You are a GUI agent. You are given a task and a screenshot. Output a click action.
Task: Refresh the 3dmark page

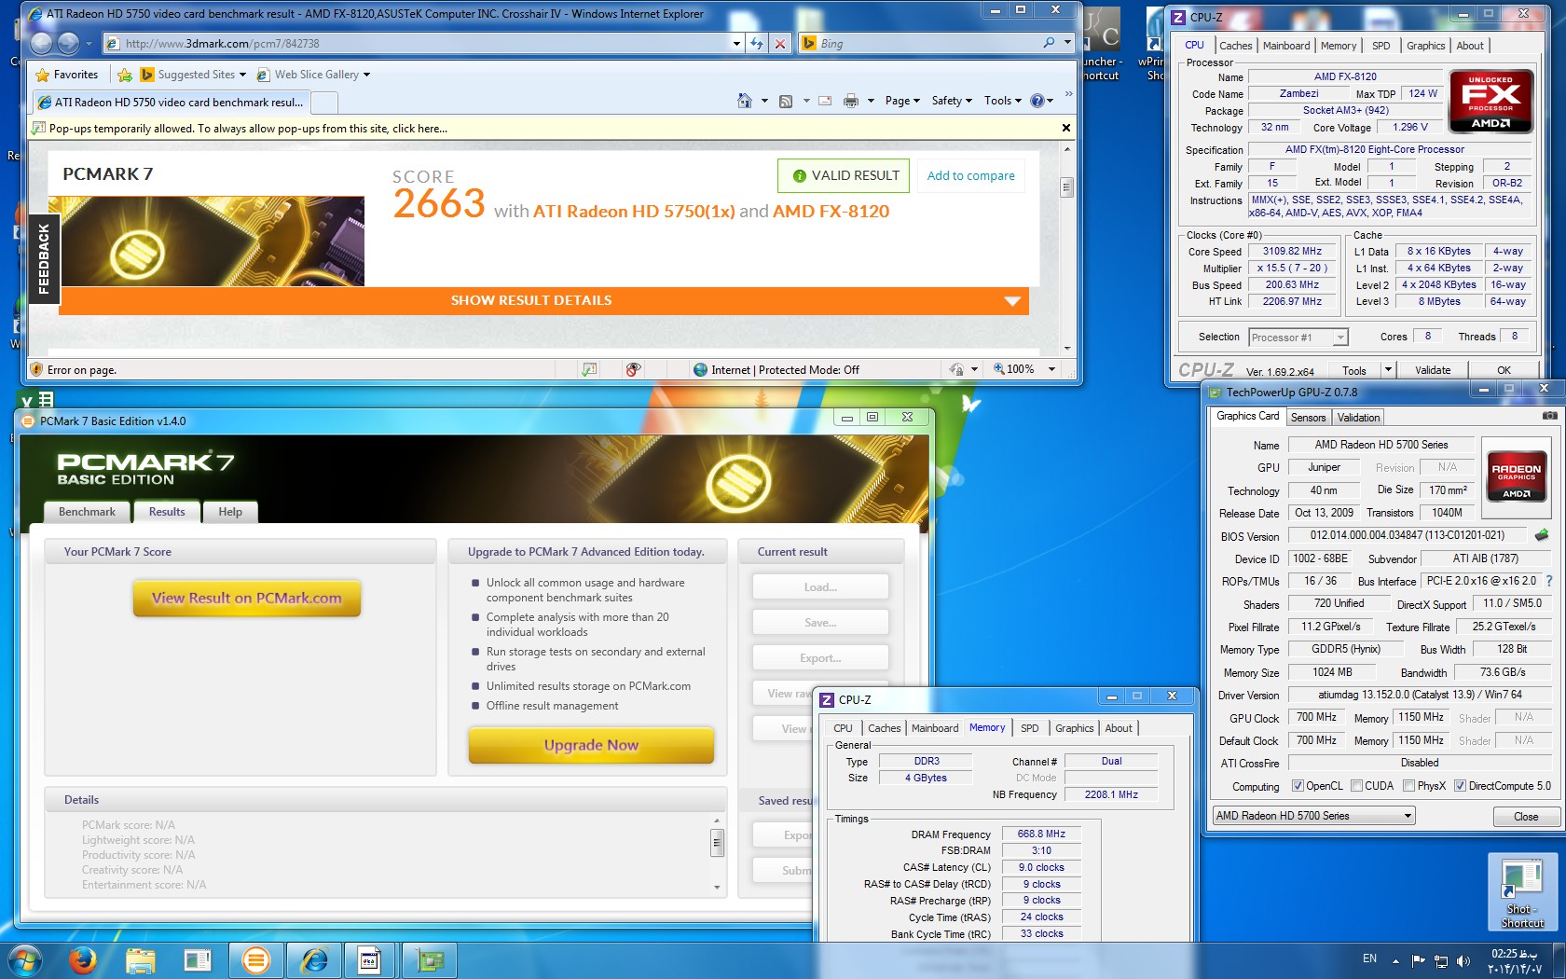coord(757,43)
